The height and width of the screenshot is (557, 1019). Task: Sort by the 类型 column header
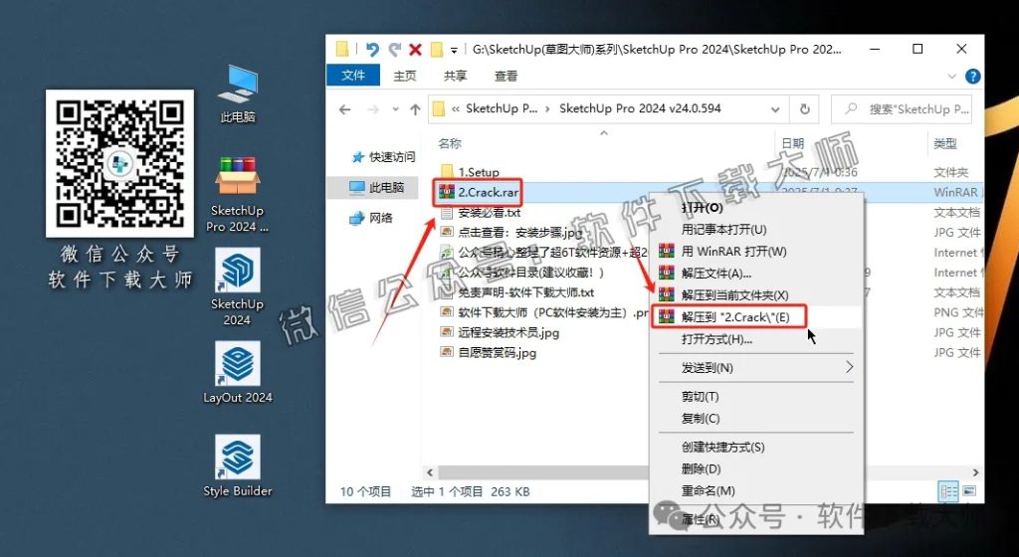coord(945,143)
